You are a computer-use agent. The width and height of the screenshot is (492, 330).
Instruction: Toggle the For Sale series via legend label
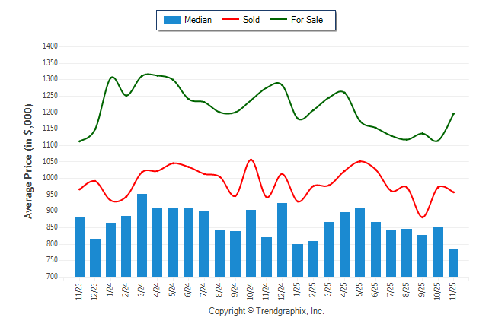pyautogui.click(x=307, y=20)
